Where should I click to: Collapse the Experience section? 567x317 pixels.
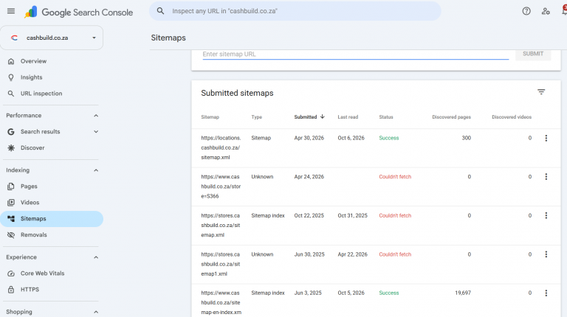[96, 257]
